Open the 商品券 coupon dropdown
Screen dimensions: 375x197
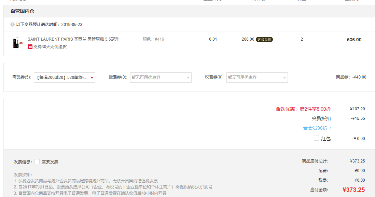(65, 78)
